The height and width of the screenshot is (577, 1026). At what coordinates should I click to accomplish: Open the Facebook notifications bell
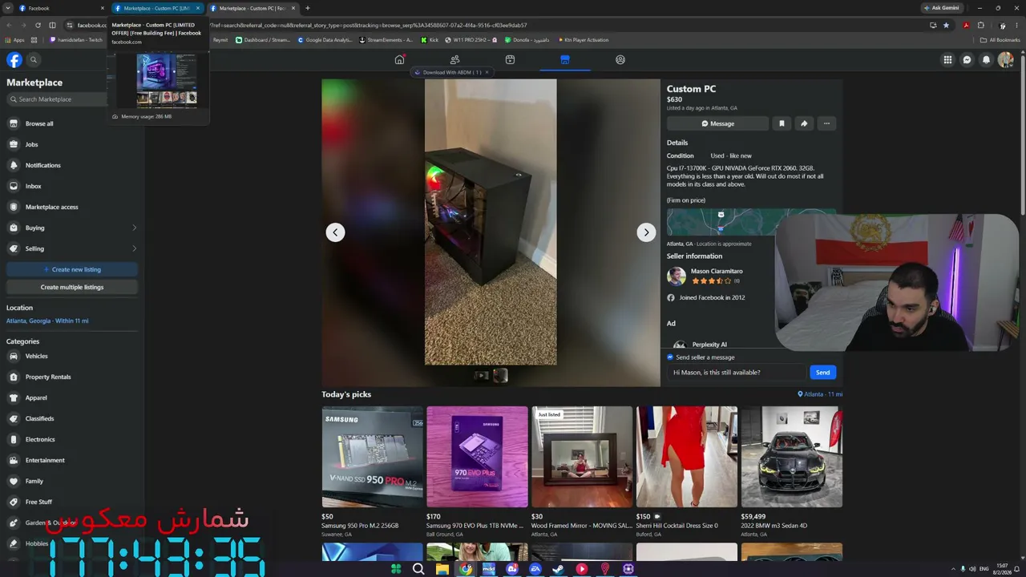coord(986,59)
